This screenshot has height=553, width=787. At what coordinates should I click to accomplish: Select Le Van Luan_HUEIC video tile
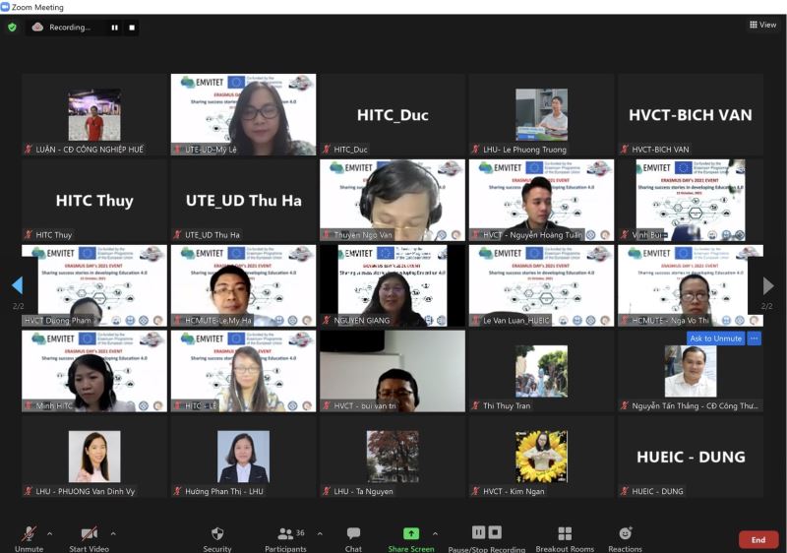pyautogui.click(x=542, y=285)
